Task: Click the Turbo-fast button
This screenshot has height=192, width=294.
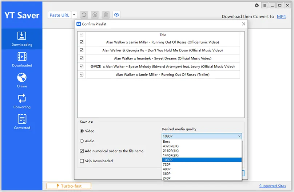Action: point(69,186)
